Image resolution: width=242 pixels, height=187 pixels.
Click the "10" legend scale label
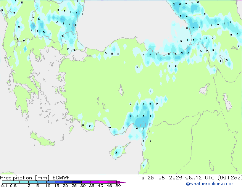point(48,185)
